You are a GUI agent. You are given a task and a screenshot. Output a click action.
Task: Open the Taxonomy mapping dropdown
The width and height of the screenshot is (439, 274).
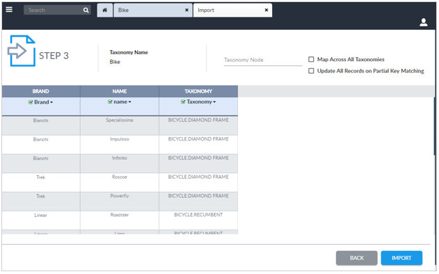(201, 102)
